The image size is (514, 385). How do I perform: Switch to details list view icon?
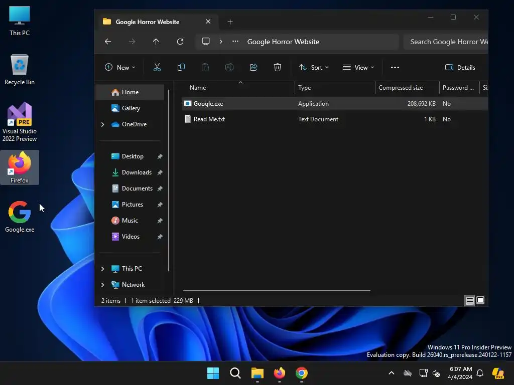pyautogui.click(x=470, y=301)
